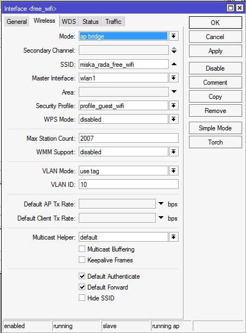
Task: Click the Security Profile field
Action: click(123, 105)
